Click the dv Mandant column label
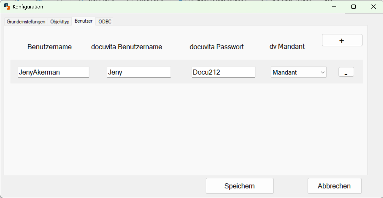 [x=287, y=46]
